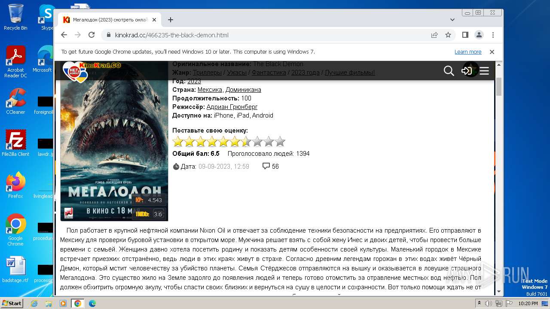Open Windows Media Player from the taskbar
The image size is (550, 309).
(63, 303)
